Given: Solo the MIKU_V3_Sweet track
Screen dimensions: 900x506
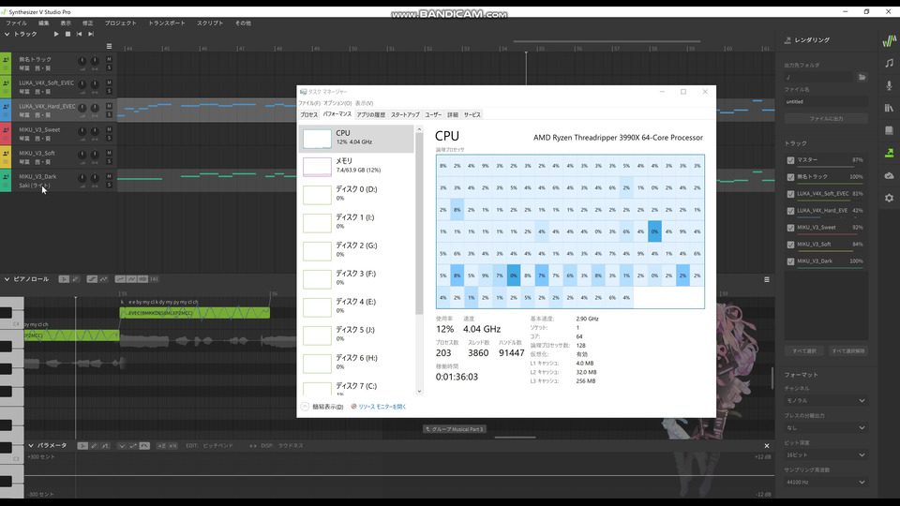Looking at the screenshot, I should point(109,138).
